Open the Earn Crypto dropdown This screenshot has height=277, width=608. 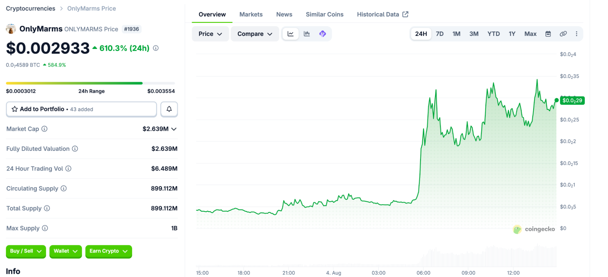pyautogui.click(x=109, y=251)
